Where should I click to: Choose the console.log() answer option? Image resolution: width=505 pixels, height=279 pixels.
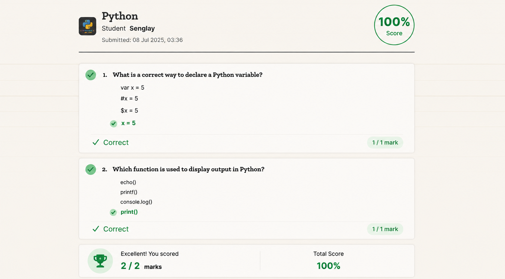[x=136, y=202]
